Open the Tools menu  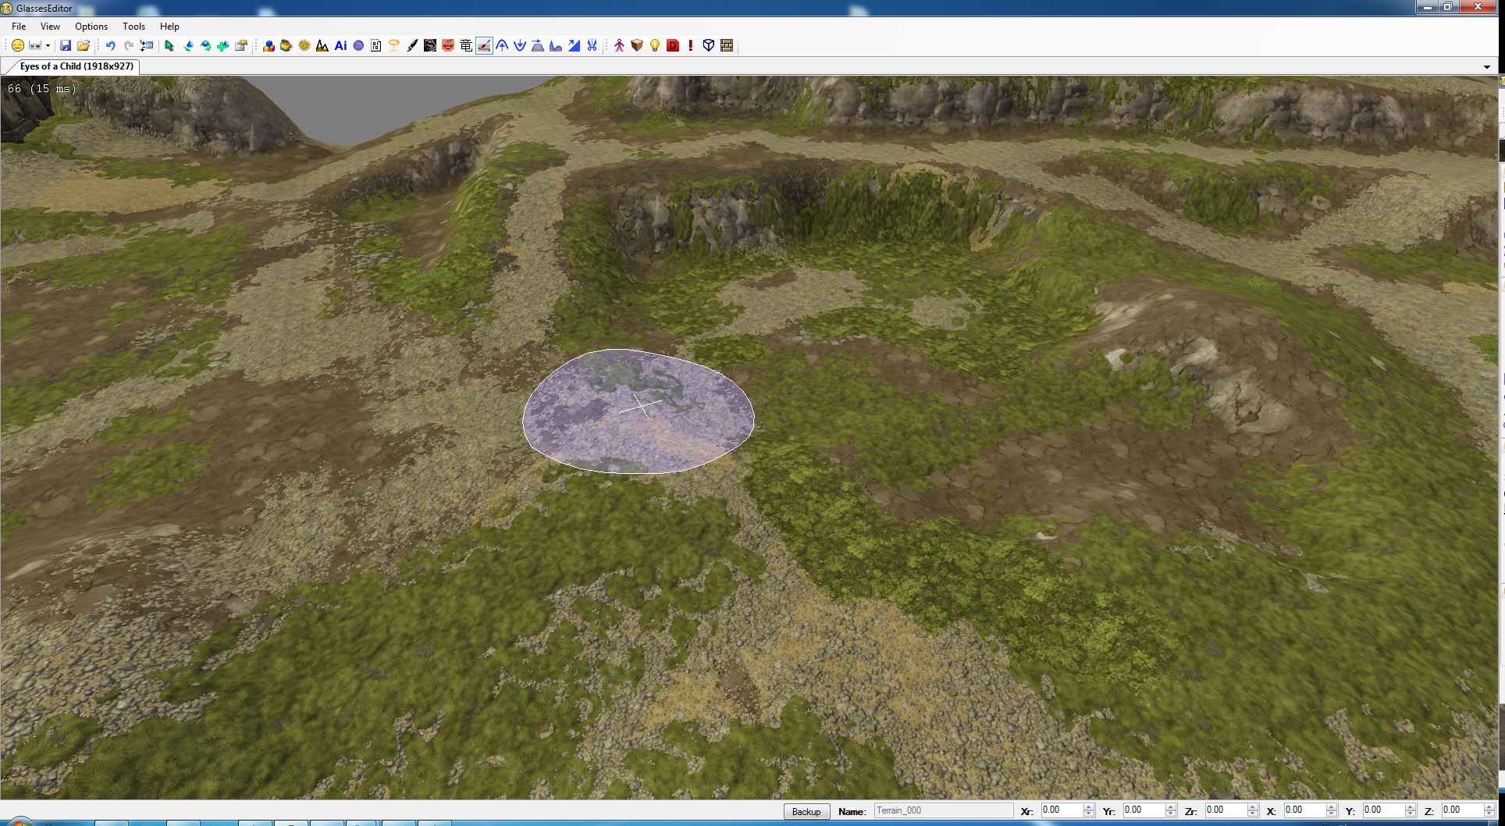pos(133,27)
